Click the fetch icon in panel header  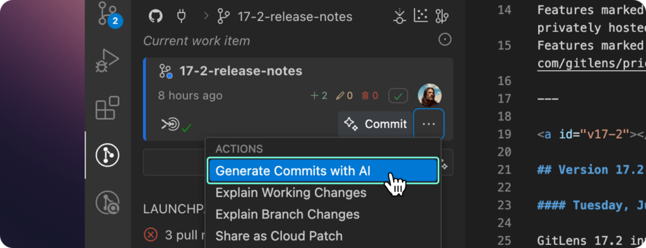tap(399, 16)
